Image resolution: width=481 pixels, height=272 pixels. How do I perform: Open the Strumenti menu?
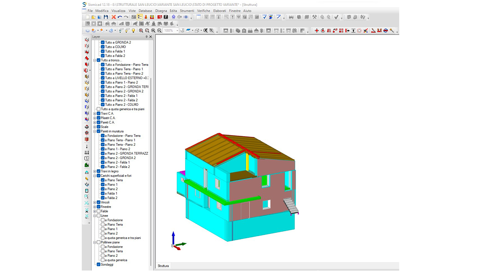(x=187, y=11)
